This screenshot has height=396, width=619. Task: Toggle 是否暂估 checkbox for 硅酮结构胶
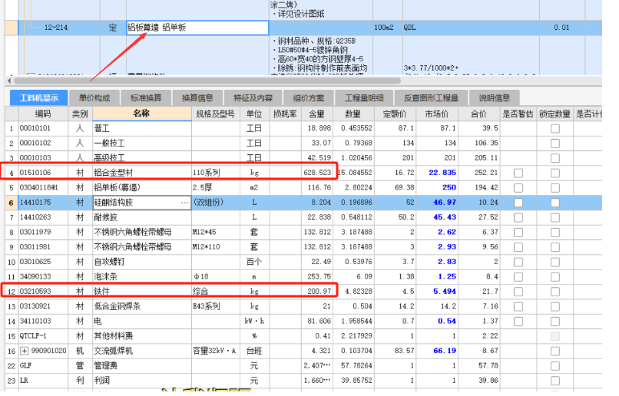point(518,203)
